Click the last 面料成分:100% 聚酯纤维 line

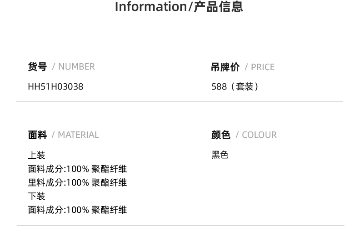coord(77,210)
